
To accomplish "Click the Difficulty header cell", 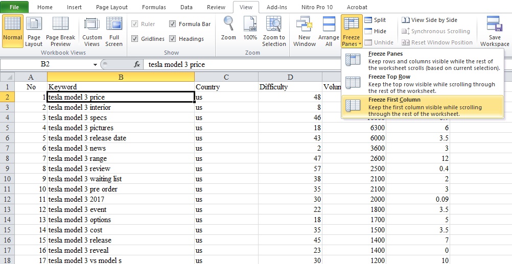I will coord(290,87).
